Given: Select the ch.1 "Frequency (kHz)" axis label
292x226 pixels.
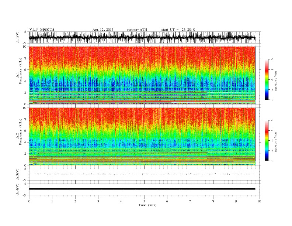Looking at the screenshot, I should [x=21, y=71].
